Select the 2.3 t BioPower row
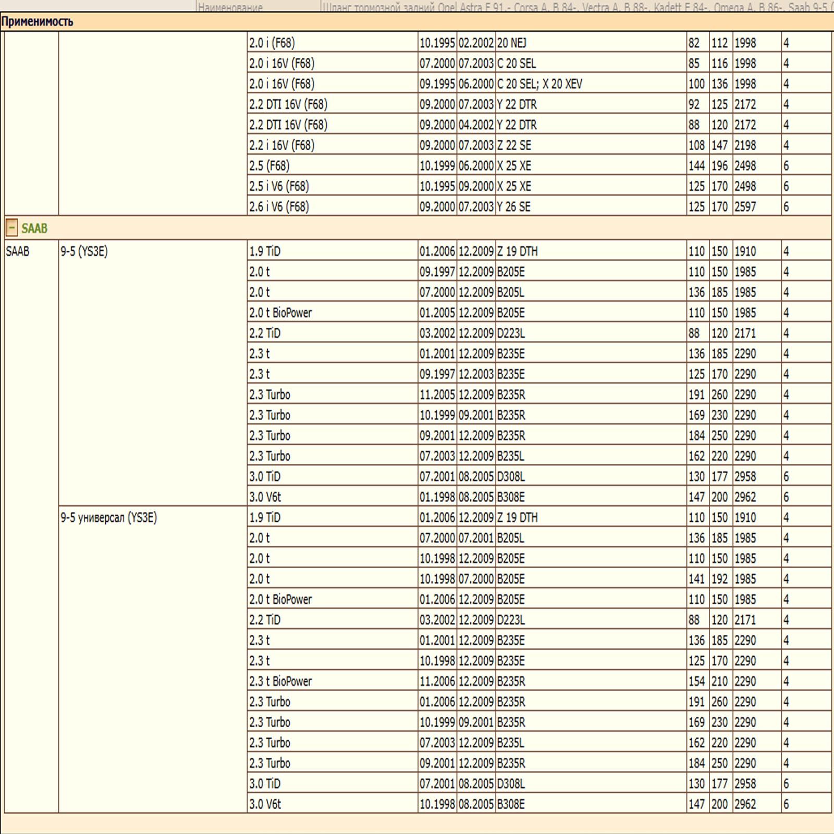 (x=280, y=681)
